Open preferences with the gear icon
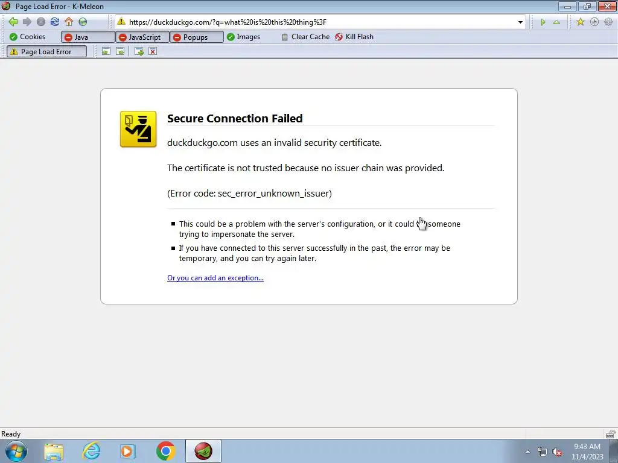 pos(608,22)
